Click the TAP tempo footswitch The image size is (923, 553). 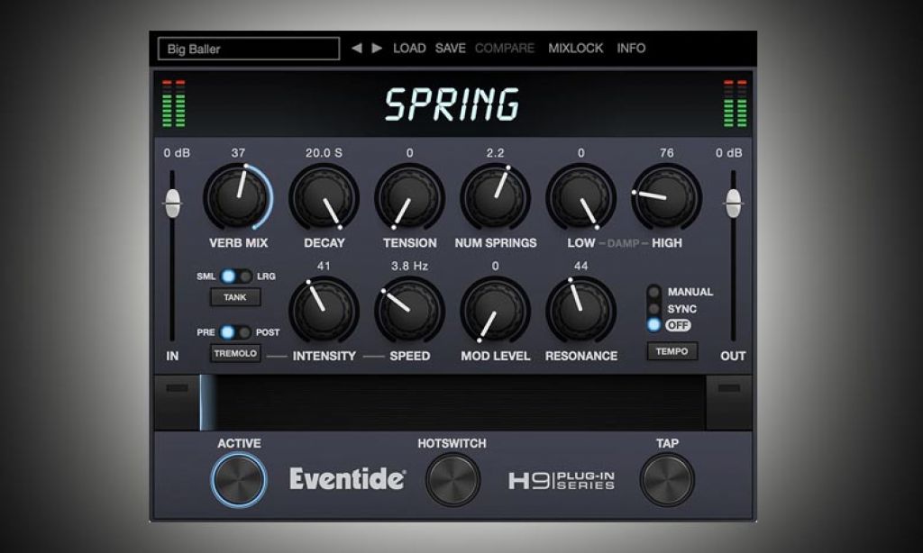(x=667, y=479)
